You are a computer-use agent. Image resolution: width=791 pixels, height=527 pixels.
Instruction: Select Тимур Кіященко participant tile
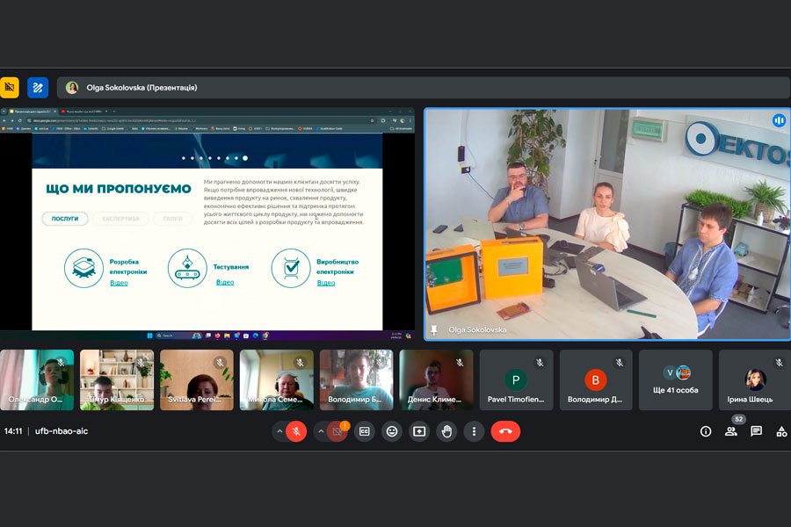117,379
